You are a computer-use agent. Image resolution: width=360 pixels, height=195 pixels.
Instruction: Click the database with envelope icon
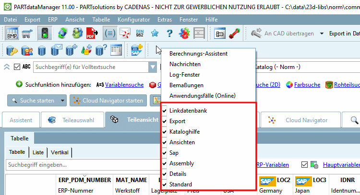pos(57,50)
